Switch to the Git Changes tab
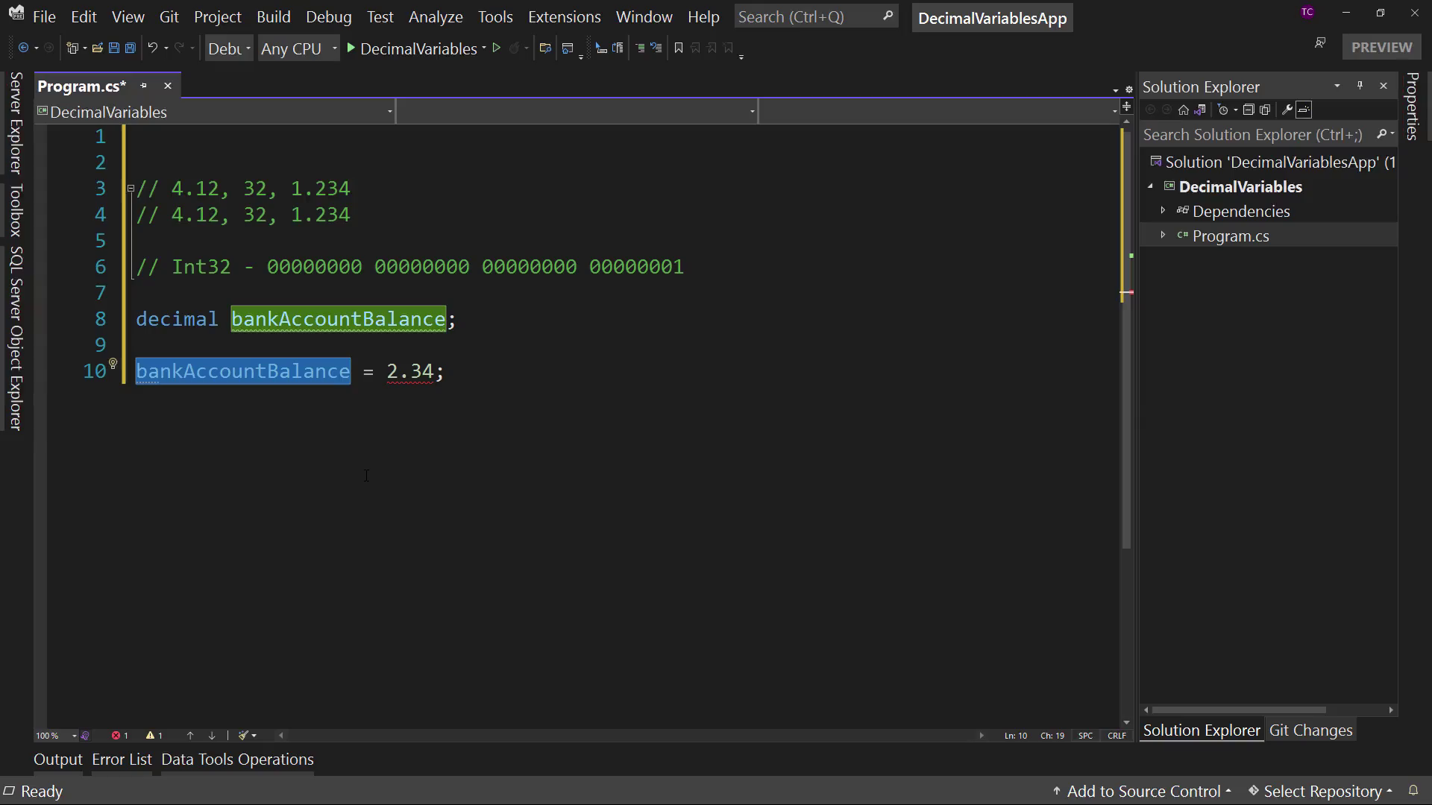 coord(1310,730)
